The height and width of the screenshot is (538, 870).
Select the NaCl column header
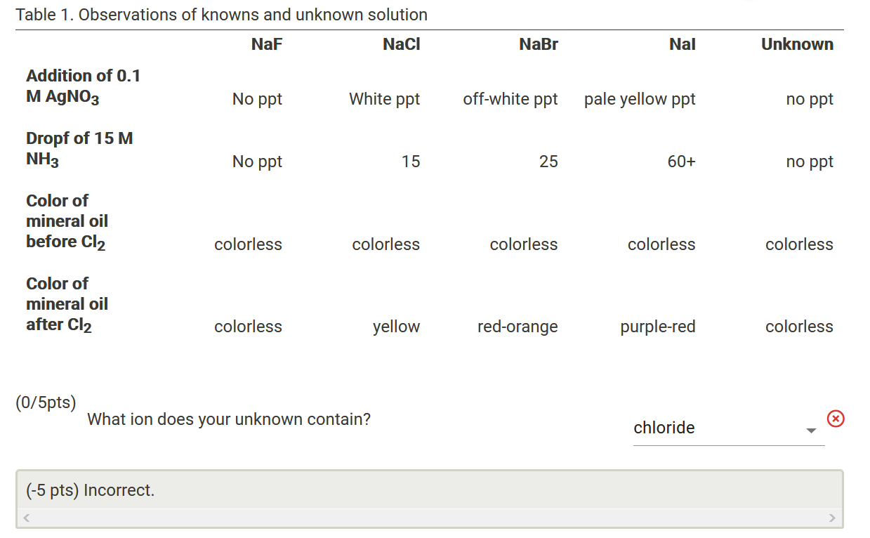[401, 44]
